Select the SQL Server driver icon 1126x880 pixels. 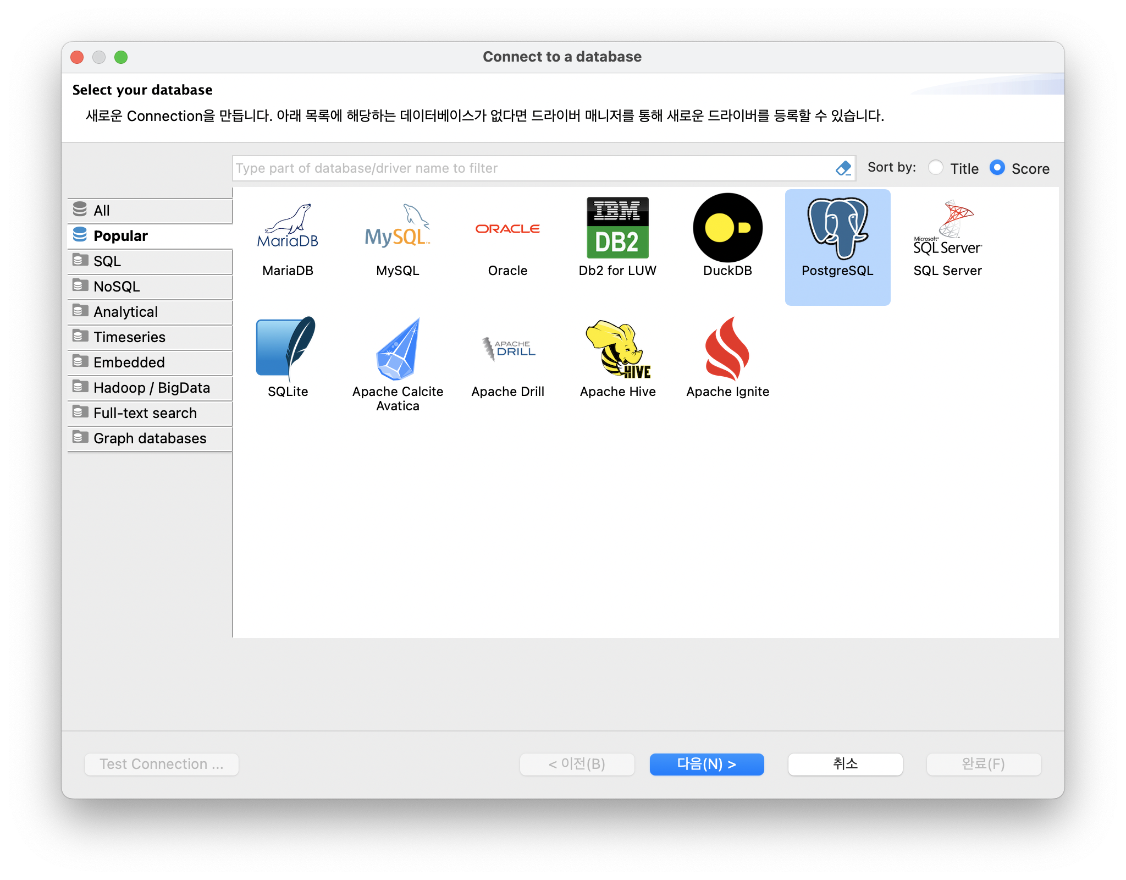[x=947, y=228]
